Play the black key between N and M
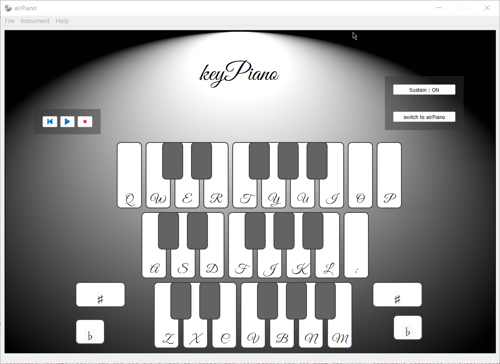 point(325,301)
